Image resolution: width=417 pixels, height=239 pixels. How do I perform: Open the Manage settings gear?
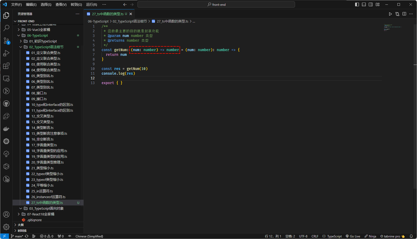click(x=6, y=227)
